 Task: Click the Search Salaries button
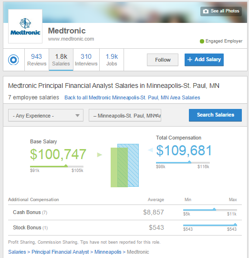click(215, 115)
